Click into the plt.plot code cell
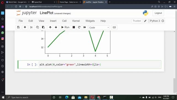 coord(99,64)
